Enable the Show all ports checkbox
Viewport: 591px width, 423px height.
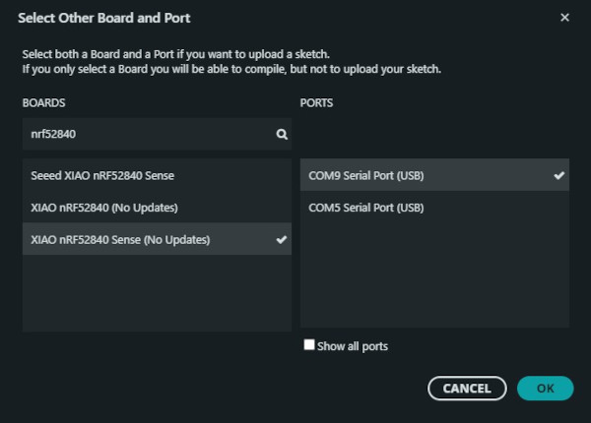pos(309,345)
